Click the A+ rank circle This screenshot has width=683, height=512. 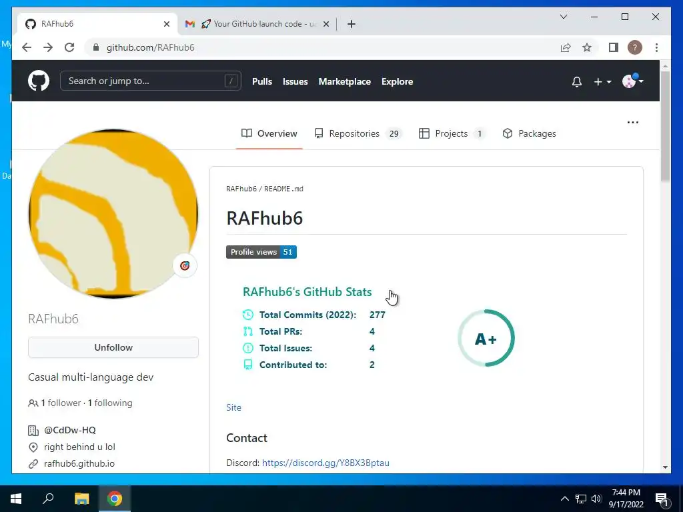coord(486,338)
